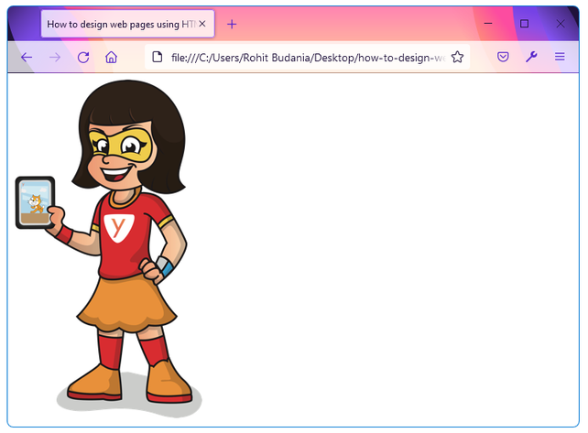Click the superhero girl image

(x=109, y=248)
